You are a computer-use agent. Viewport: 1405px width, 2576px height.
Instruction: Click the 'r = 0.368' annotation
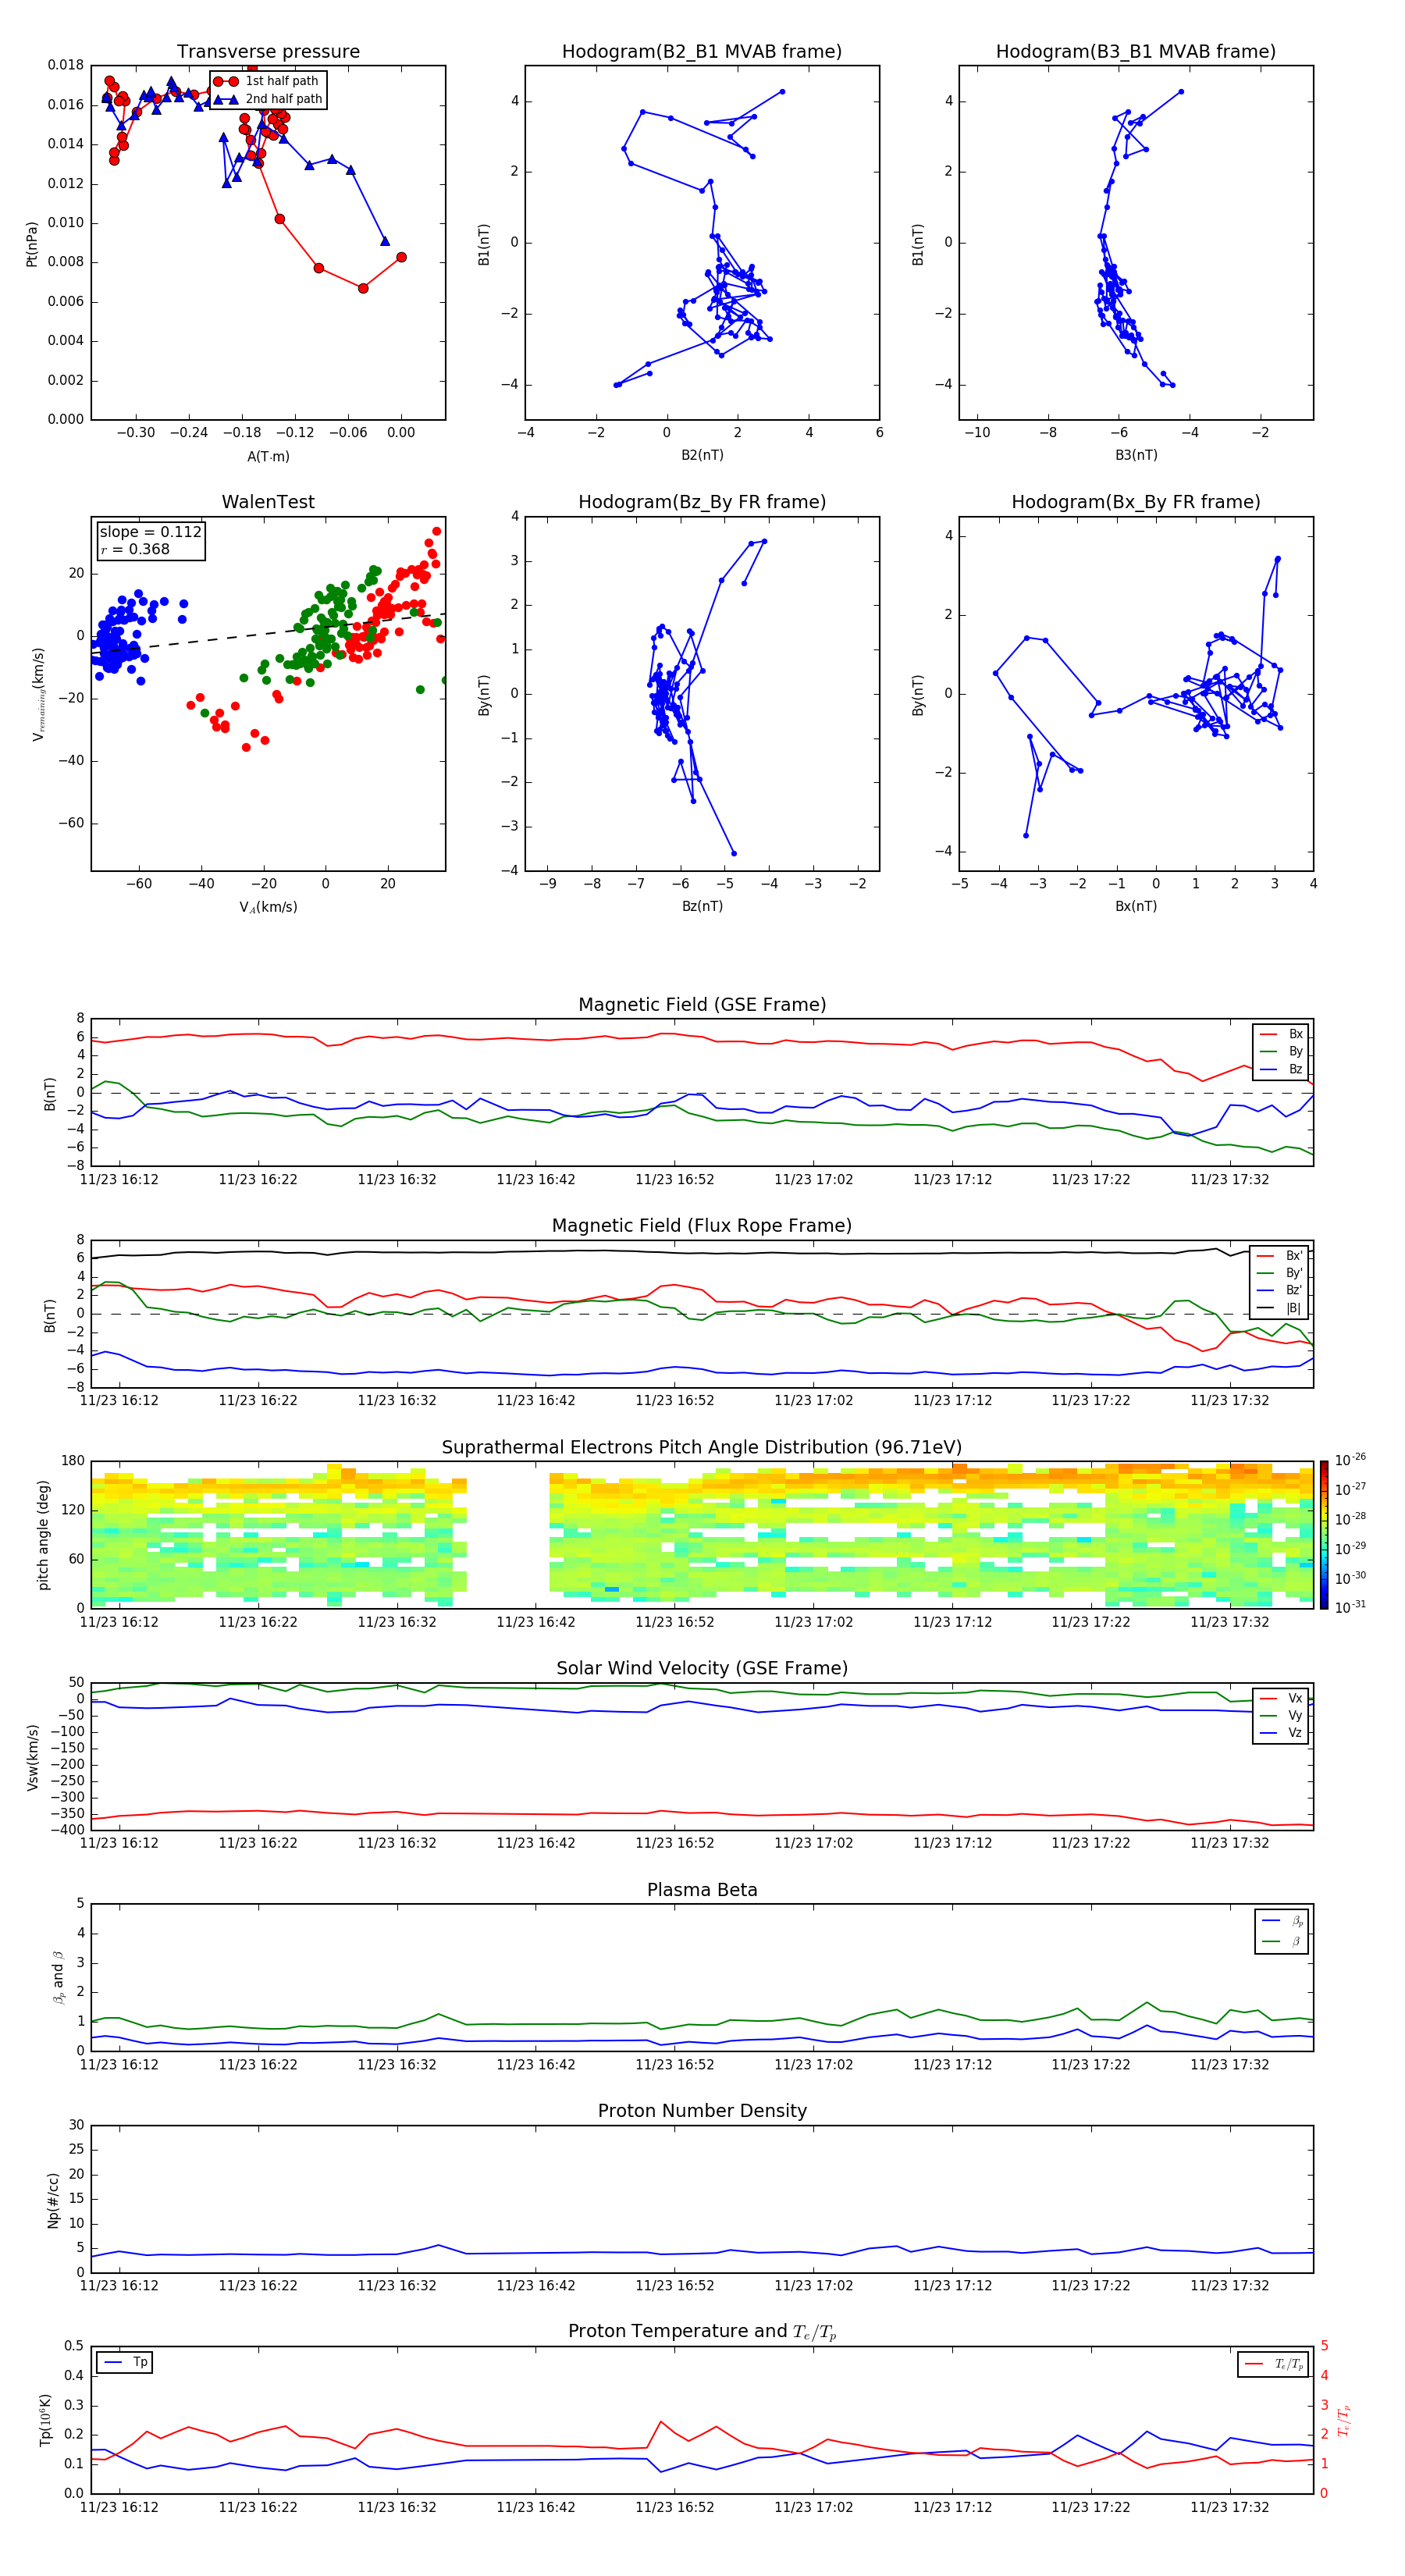(135, 549)
